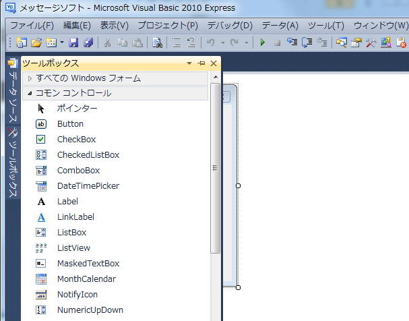Expand すべての Windows フォーム group
Screen dimensions: 409x321
(x=115, y=78)
